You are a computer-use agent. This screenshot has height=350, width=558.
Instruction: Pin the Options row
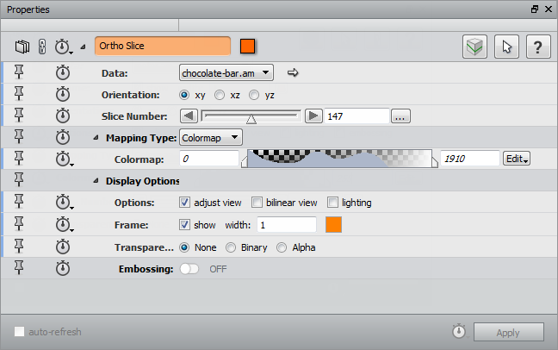(19, 202)
